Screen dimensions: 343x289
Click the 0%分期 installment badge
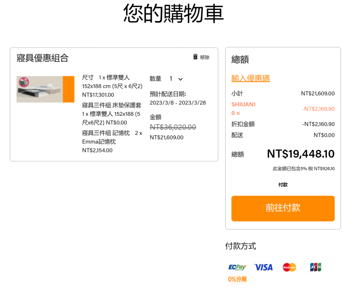click(237, 279)
